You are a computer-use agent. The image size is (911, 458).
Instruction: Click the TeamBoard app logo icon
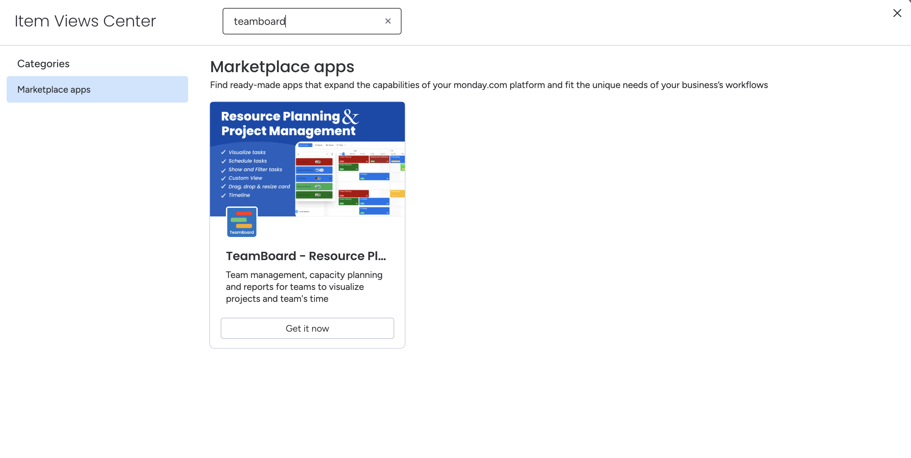[x=241, y=222]
